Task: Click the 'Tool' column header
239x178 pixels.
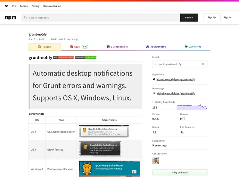Action: (61, 120)
